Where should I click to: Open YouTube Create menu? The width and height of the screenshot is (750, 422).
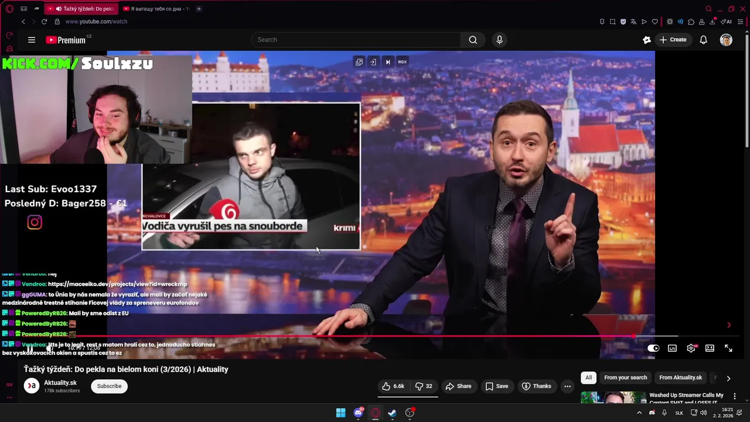(673, 40)
